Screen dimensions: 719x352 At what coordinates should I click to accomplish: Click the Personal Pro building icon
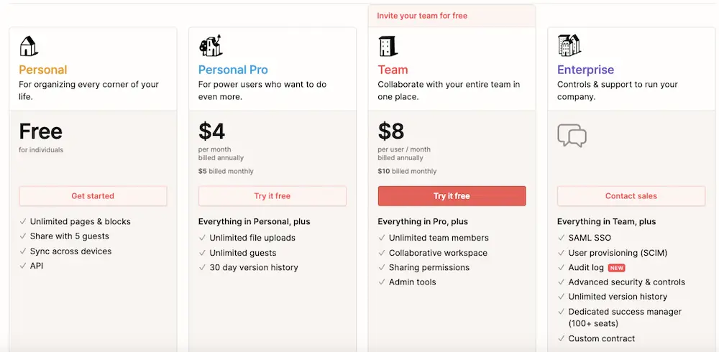(209, 46)
